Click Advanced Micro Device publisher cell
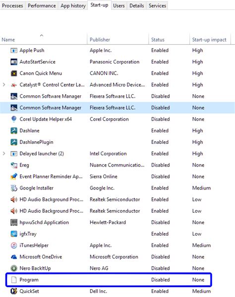The image size is (235, 297). click(x=117, y=85)
